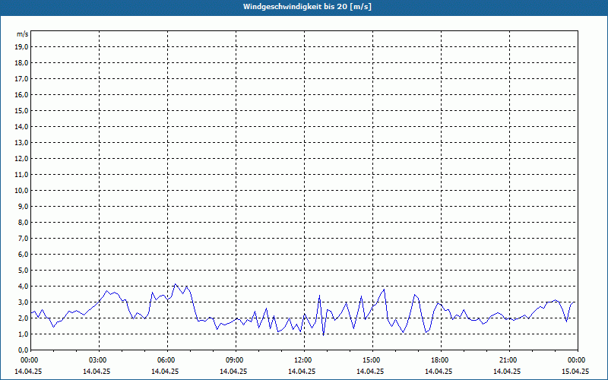Select the 14.04.25 date under 09:00
608x380 pixels.
coord(233,371)
